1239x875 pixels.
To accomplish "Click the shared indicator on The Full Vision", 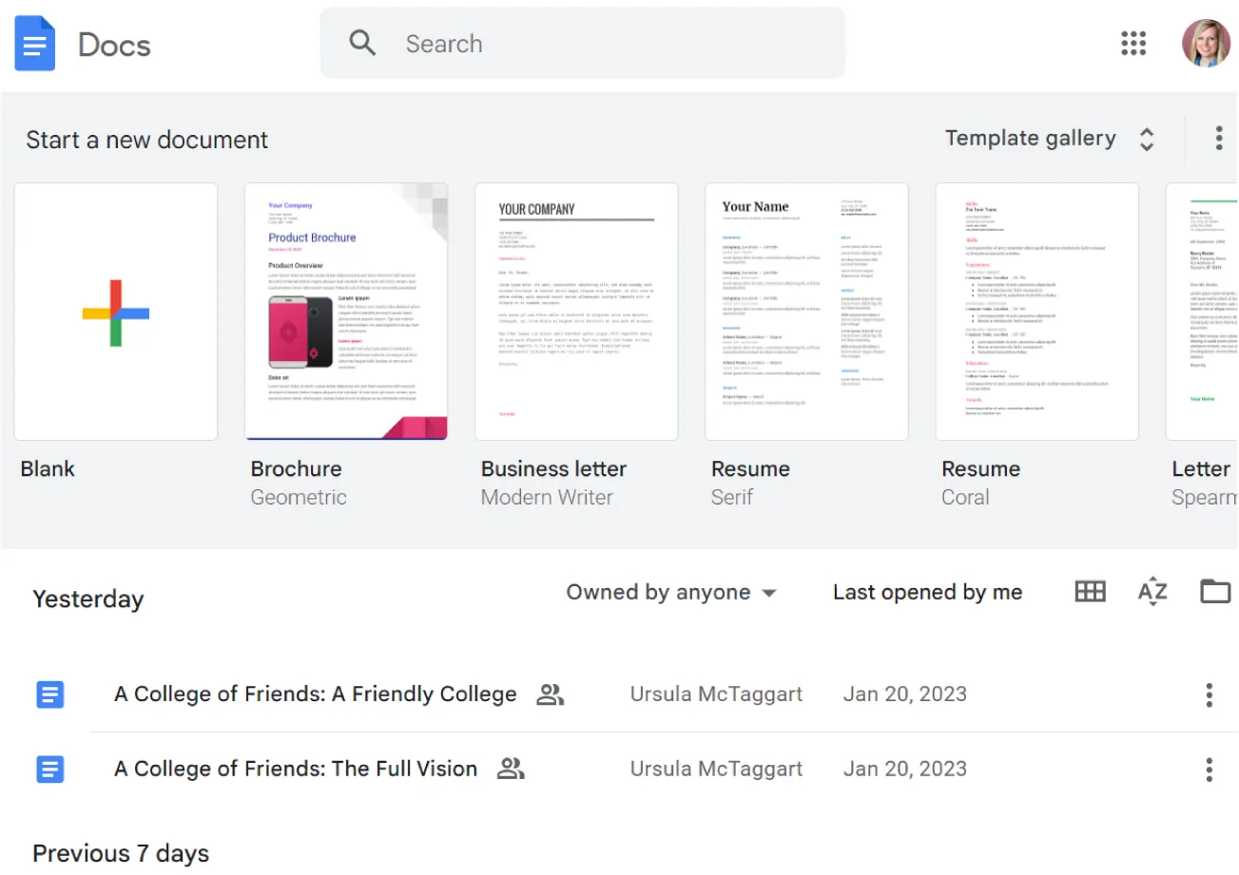I will tap(511, 768).
